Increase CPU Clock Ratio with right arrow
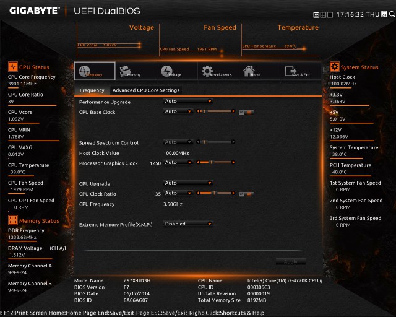Image resolution: width=396 pixels, height=317 pixels. tap(233, 193)
